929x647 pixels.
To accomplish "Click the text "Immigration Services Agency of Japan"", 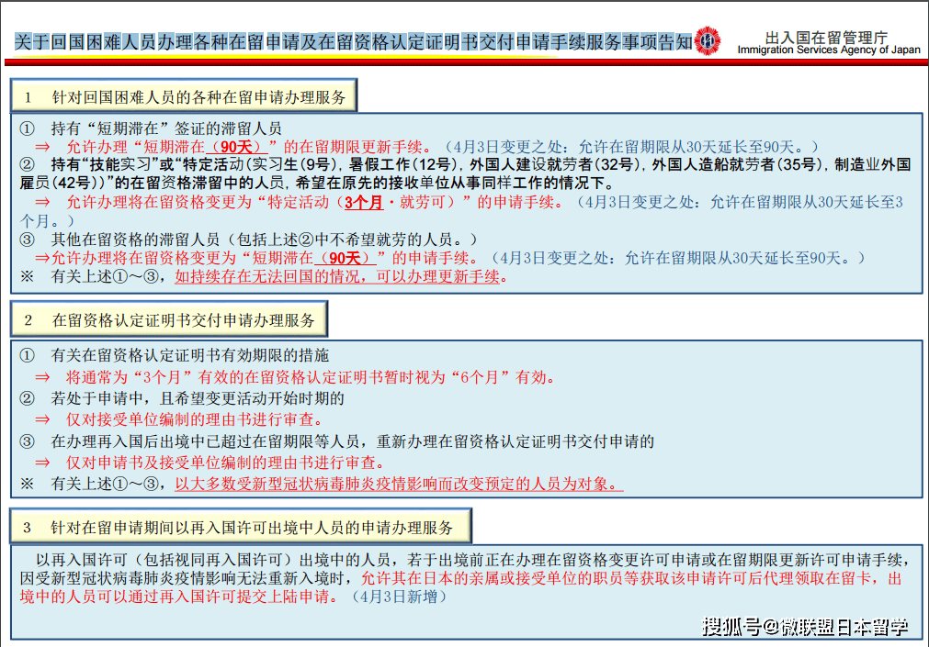I will click(x=829, y=50).
